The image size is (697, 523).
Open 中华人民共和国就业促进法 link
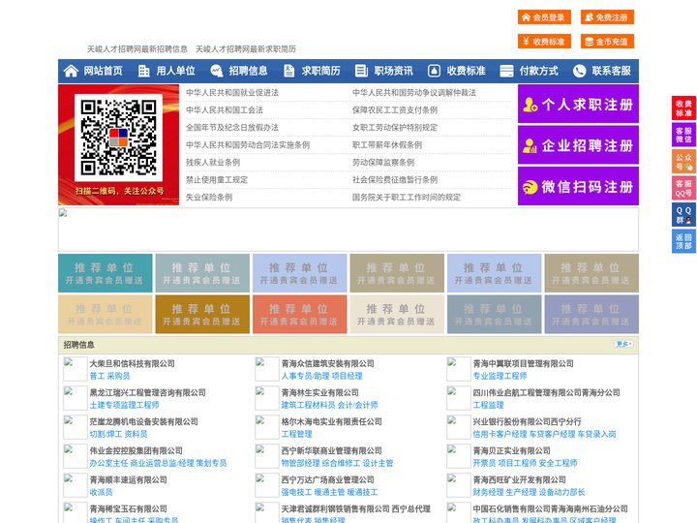[x=232, y=93]
